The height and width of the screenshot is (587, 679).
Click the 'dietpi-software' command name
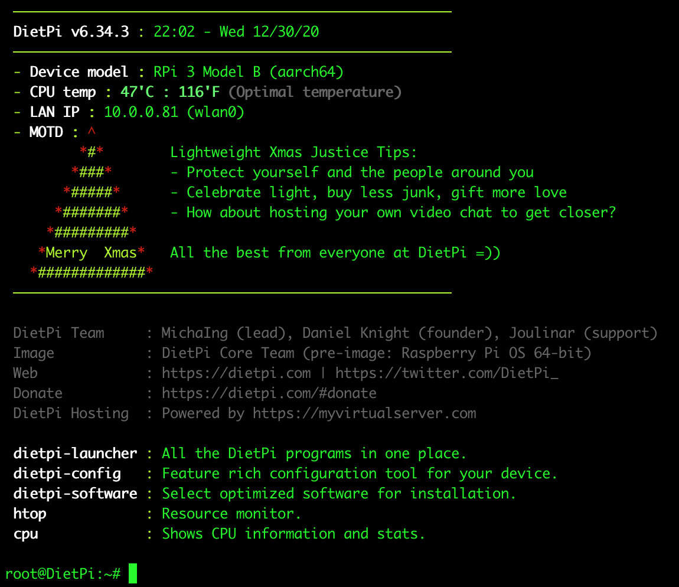[x=76, y=494]
